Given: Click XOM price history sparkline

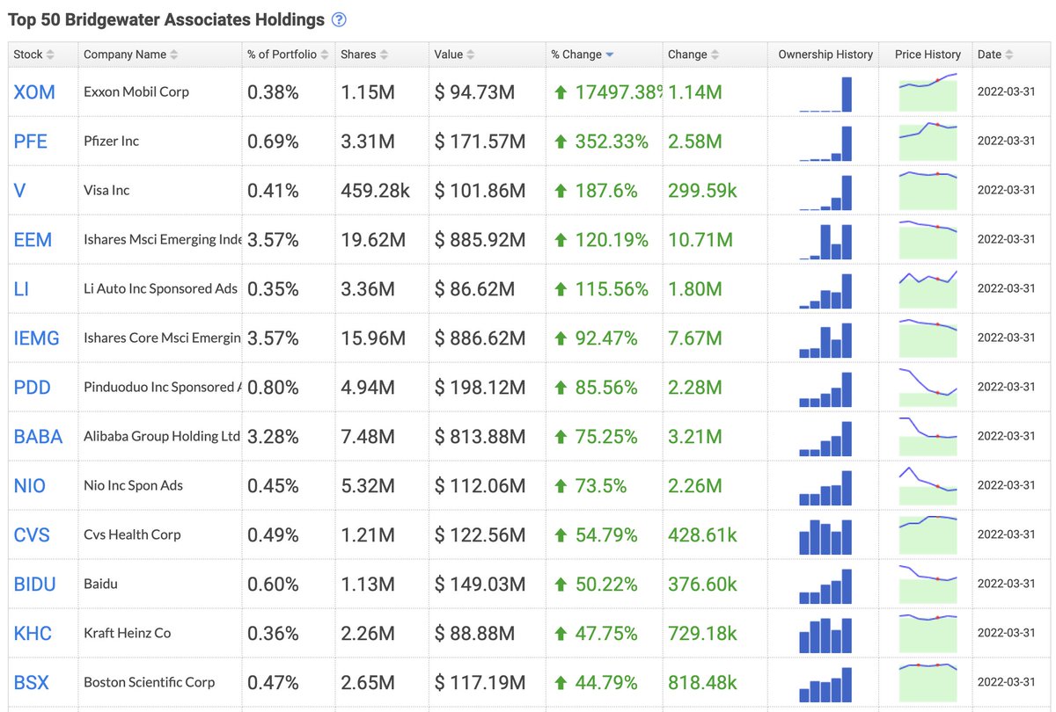Looking at the screenshot, I should click(x=928, y=92).
